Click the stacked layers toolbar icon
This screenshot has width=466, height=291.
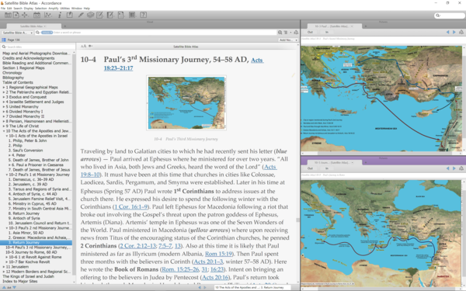90,15
